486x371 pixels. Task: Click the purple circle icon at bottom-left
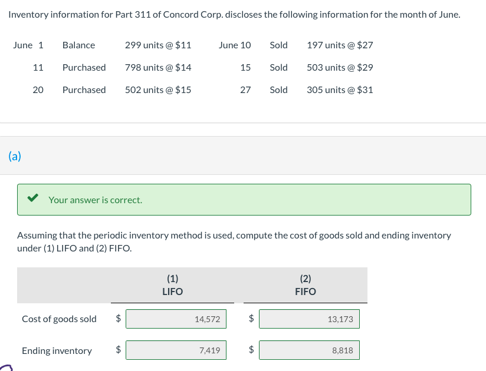pyautogui.click(x=7, y=366)
